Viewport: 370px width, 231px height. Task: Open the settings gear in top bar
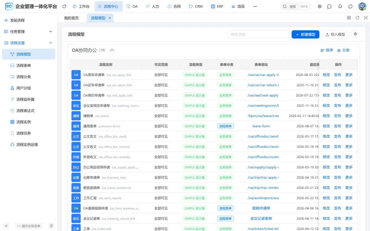point(320,7)
